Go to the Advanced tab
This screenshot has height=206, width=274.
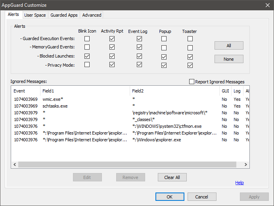92,15
